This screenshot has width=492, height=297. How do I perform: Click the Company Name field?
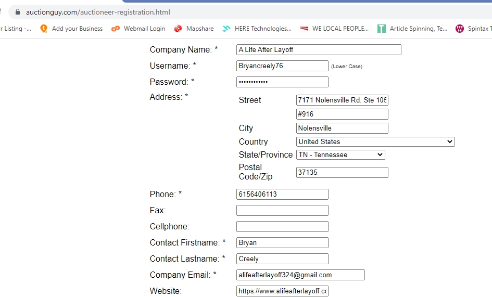tap(319, 50)
